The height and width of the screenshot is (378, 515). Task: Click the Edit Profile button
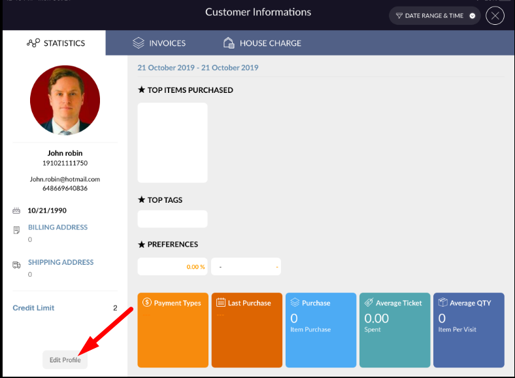65,360
